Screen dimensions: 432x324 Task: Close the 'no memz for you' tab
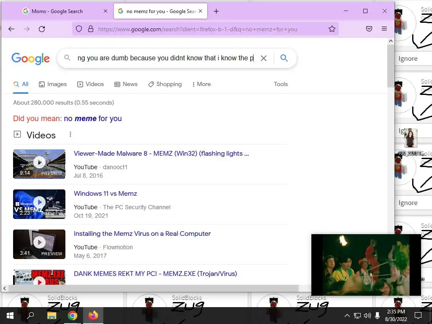[x=200, y=11]
